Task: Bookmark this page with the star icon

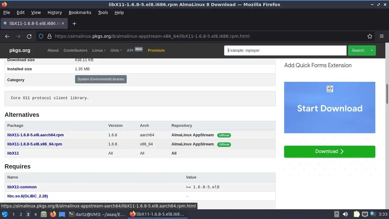Action: 370,36
